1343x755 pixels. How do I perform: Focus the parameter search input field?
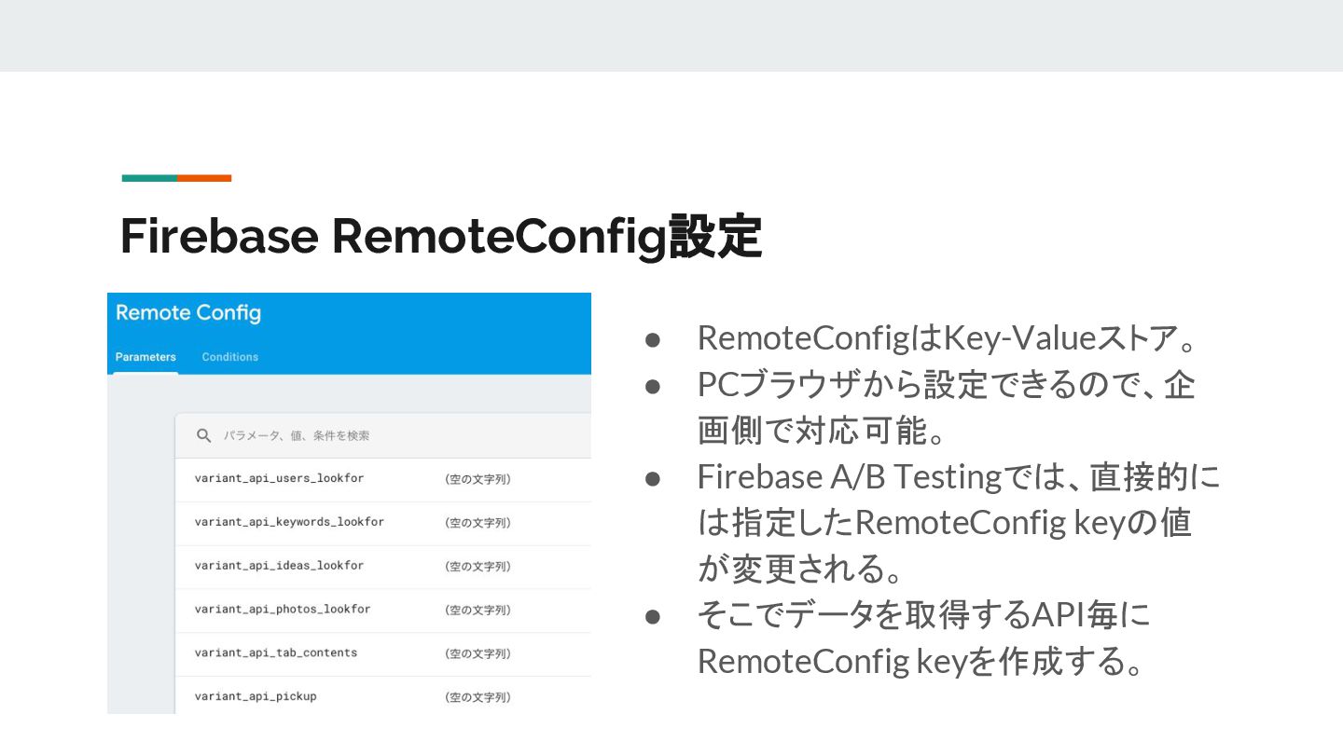[x=373, y=435]
